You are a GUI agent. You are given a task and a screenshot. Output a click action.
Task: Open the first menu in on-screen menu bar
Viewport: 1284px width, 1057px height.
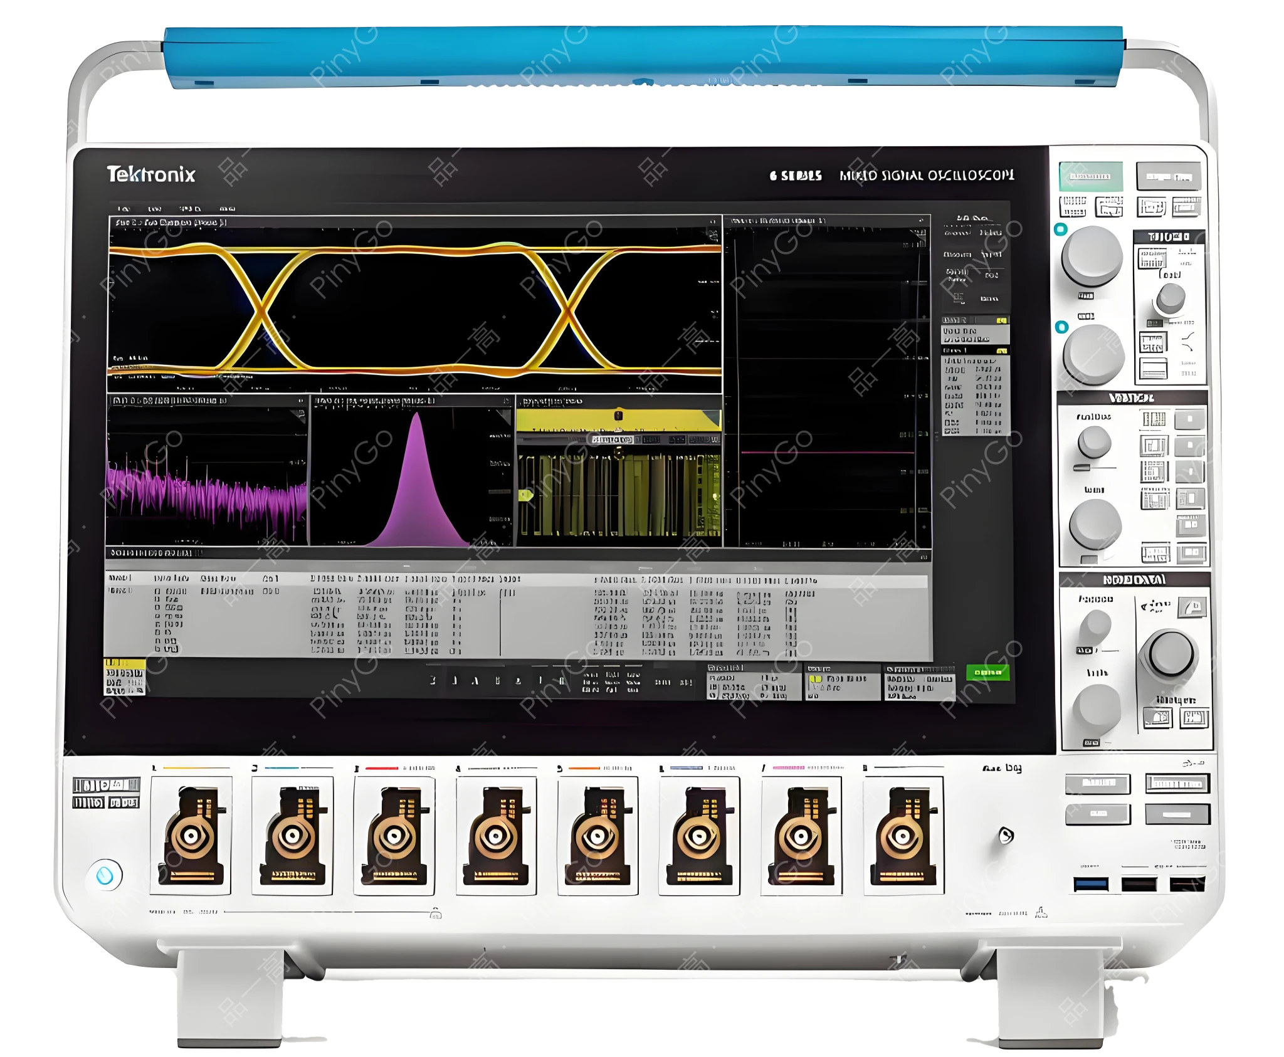pos(124,209)
